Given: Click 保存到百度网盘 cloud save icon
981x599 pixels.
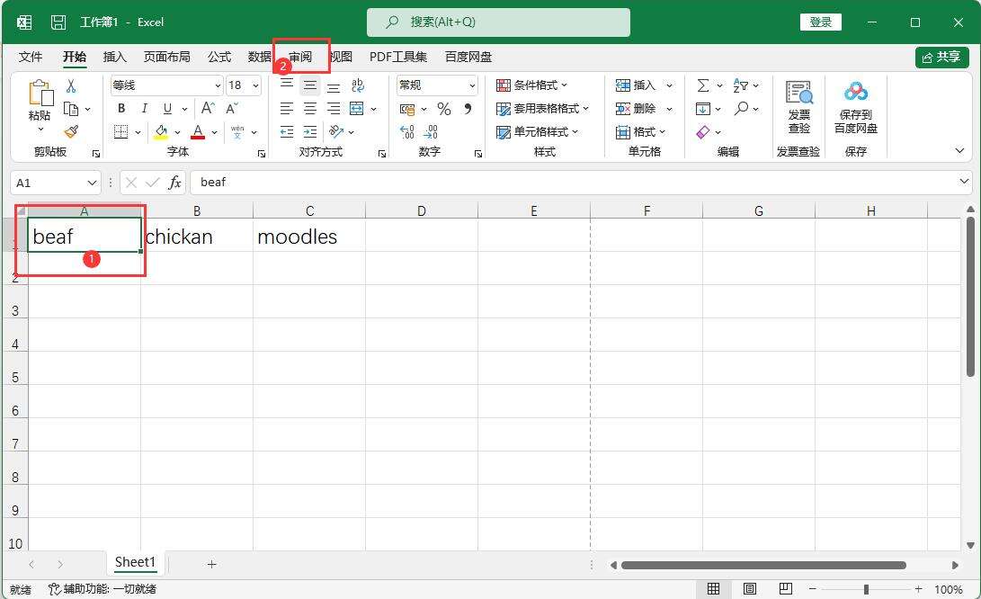Looking at the screenshot, I should 855,107.
